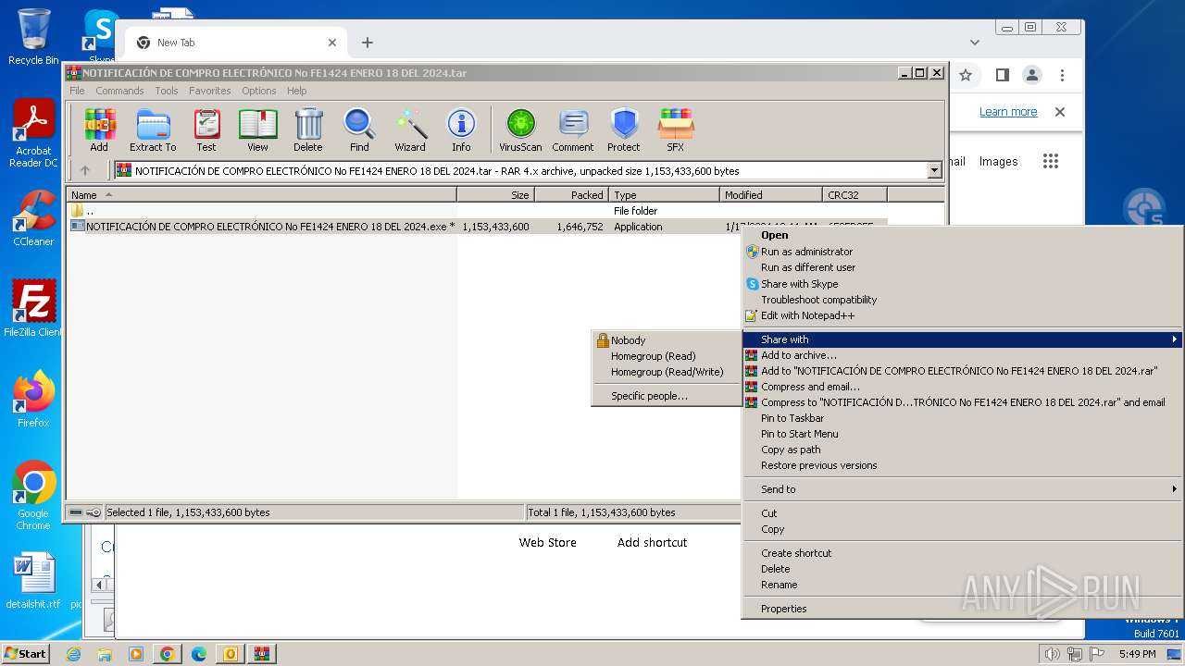Choose Edit with Notepad++
This screenshot has width=1185, height=666.
(963, 315)
